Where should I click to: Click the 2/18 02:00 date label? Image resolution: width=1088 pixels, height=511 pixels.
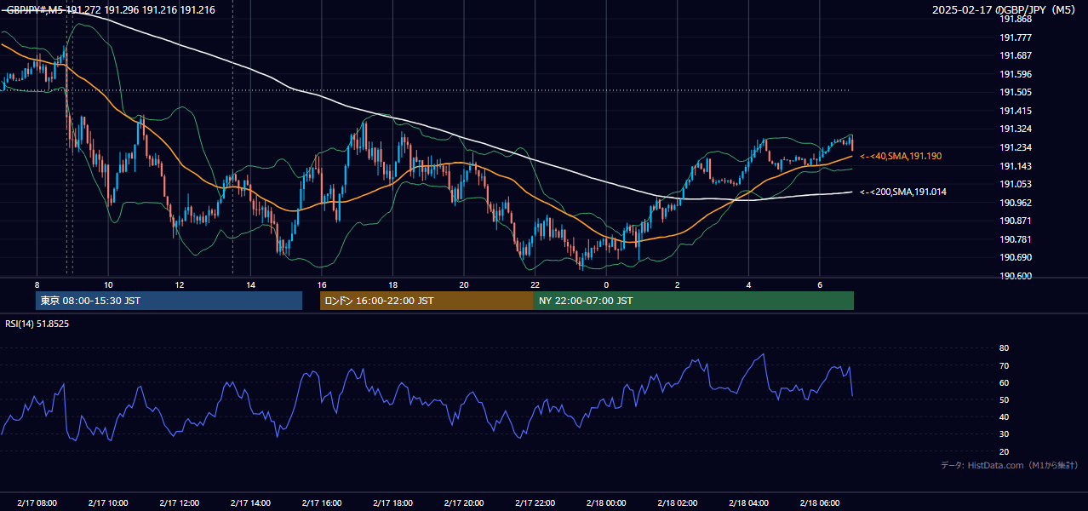678,503
